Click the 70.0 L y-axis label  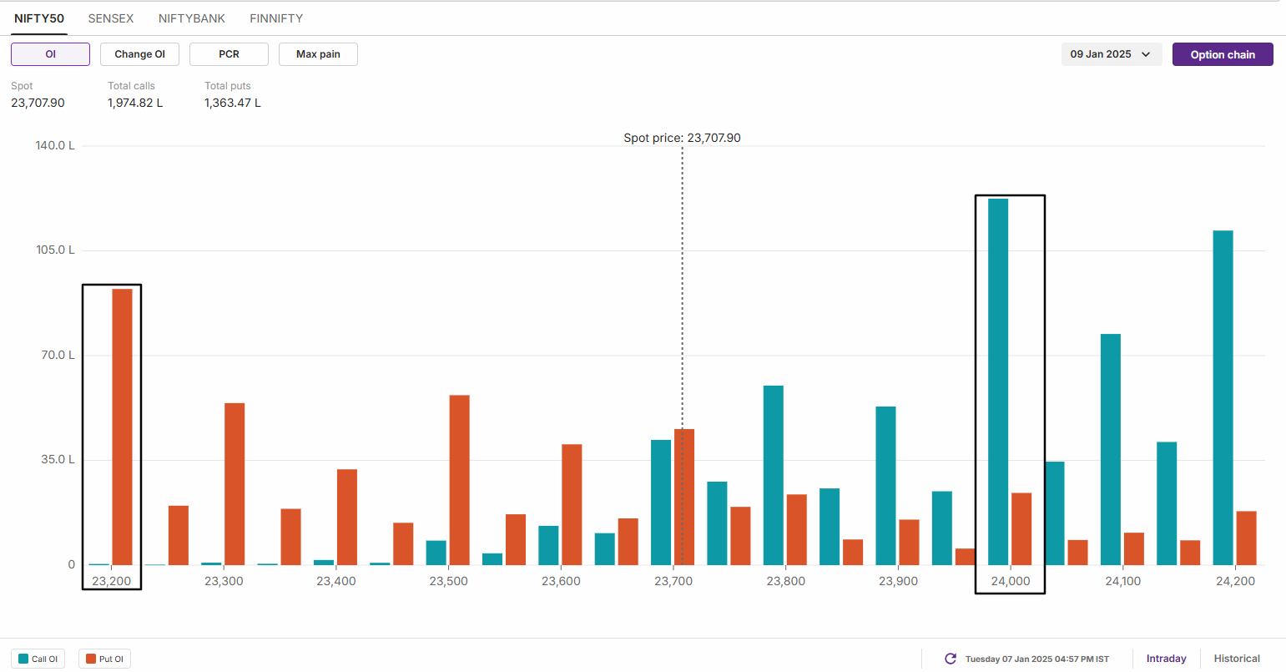click(58, 355)
